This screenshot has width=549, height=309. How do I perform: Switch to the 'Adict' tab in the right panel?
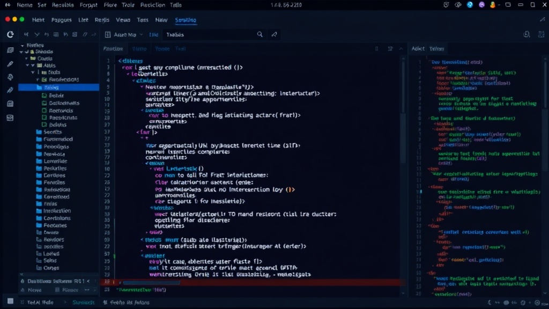(x=418, y=49)
